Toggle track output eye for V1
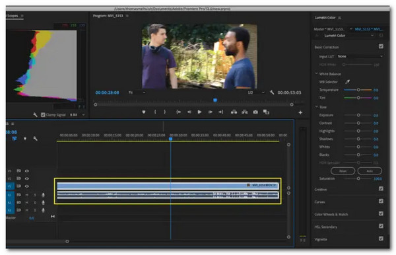 coord(27,186)
